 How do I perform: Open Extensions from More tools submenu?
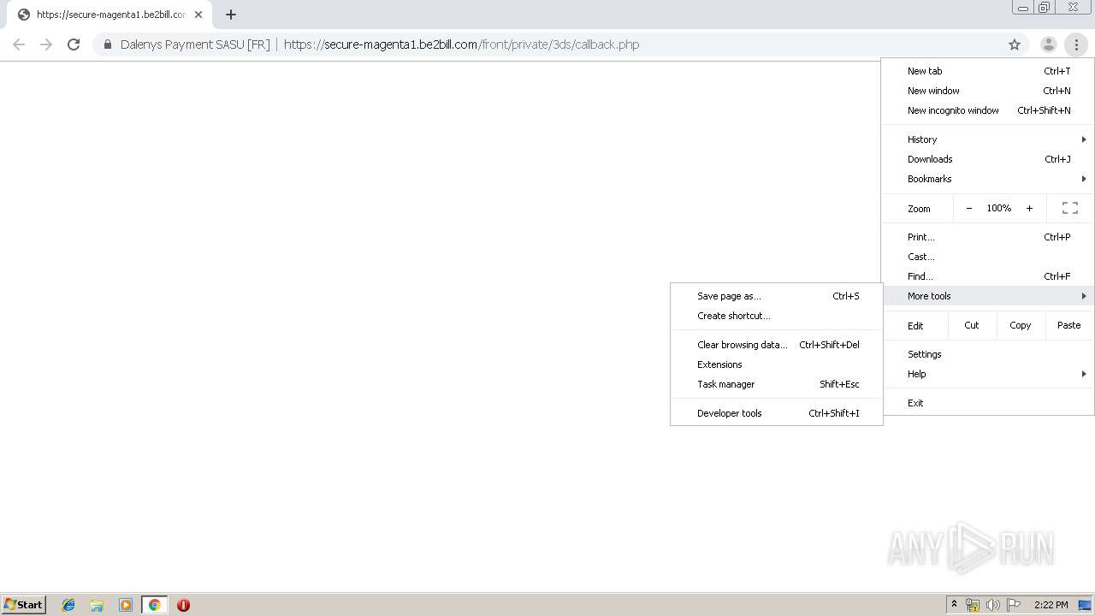(x=777, y=364)
